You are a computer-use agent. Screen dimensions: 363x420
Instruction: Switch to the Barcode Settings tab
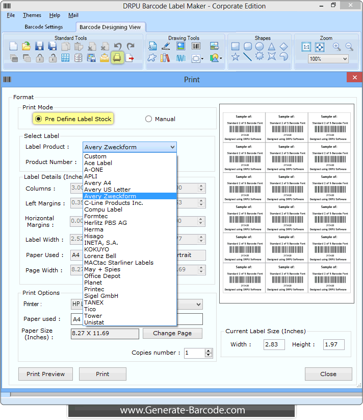44,27
